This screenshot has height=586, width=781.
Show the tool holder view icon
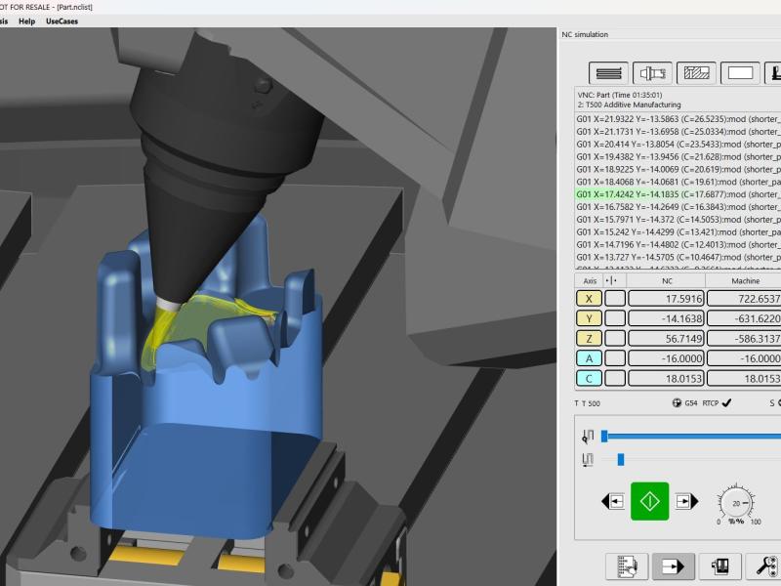(x=652, y=72)
